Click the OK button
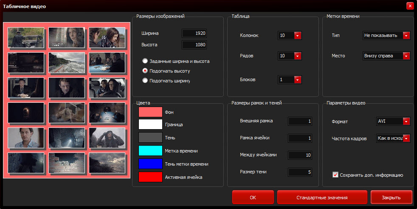Viewport: 417px width, 209px height. pos(253,197)
